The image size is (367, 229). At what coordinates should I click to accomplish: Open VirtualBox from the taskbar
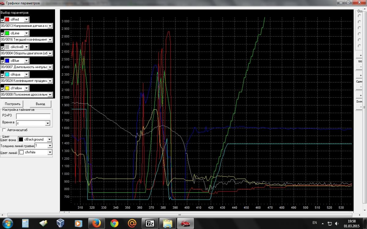coord(61,223)
